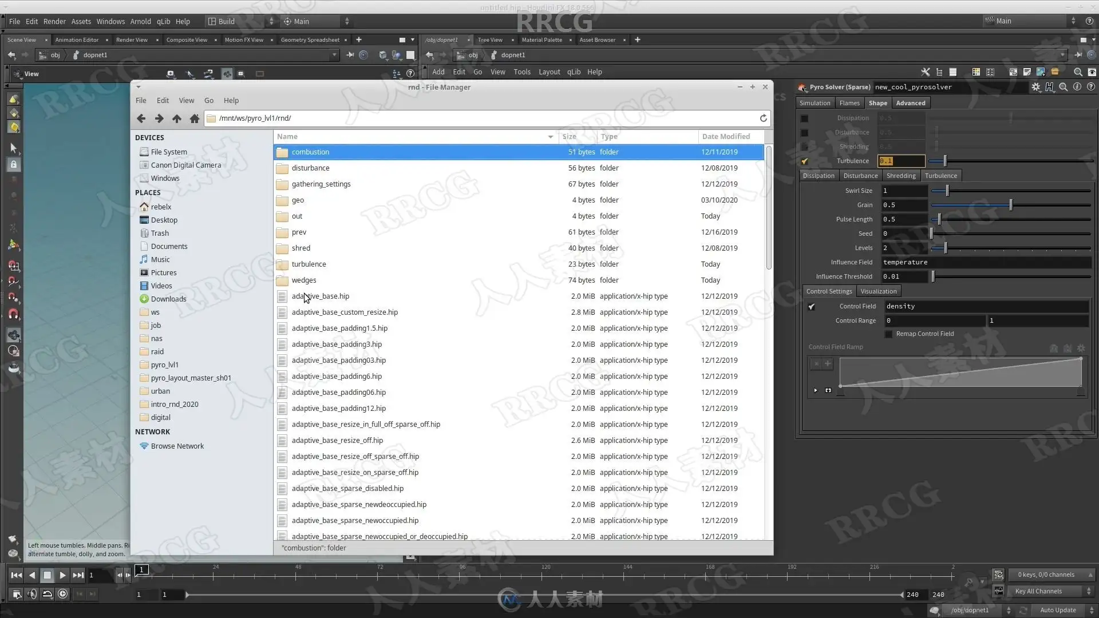Viewport: 1099px width, 618px height.
Task: Toggle the secure selection lock tool
Action: click(x=14, y=165)
